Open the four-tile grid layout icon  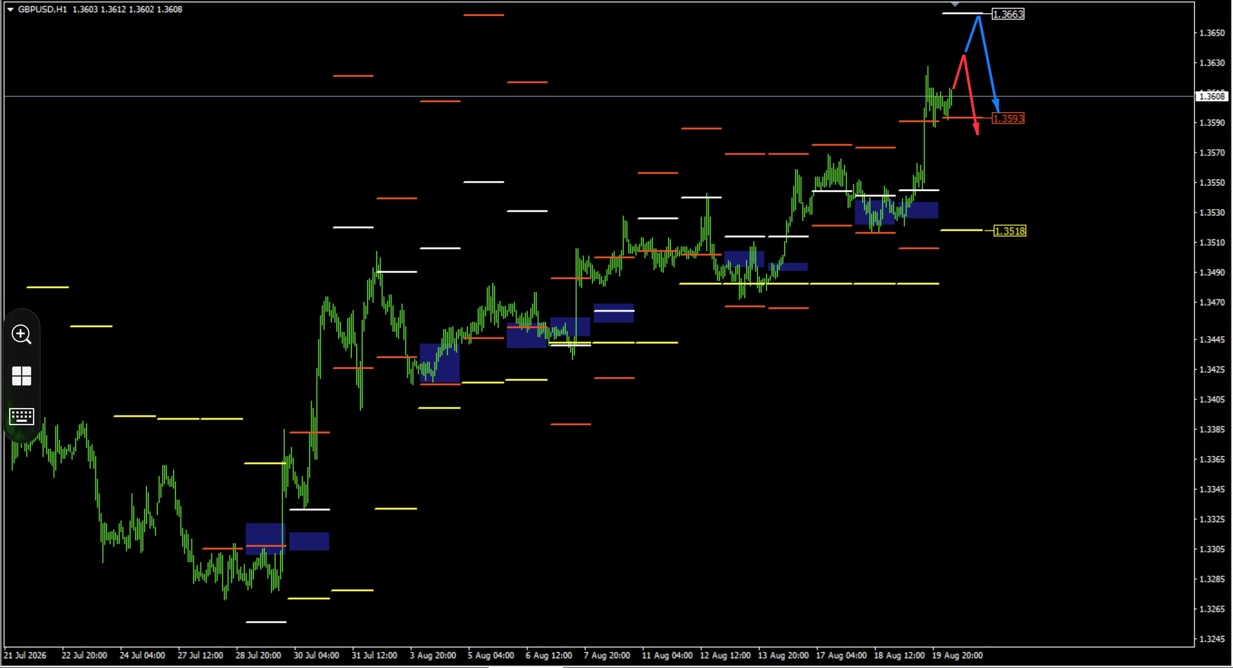point(22,376)
